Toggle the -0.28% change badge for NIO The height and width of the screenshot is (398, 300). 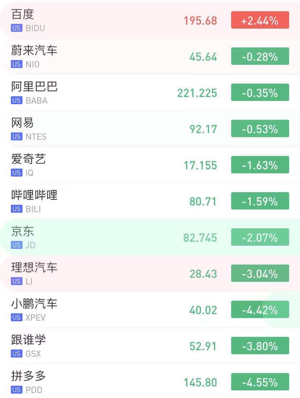pyautogui.click(x=260, y=56)
